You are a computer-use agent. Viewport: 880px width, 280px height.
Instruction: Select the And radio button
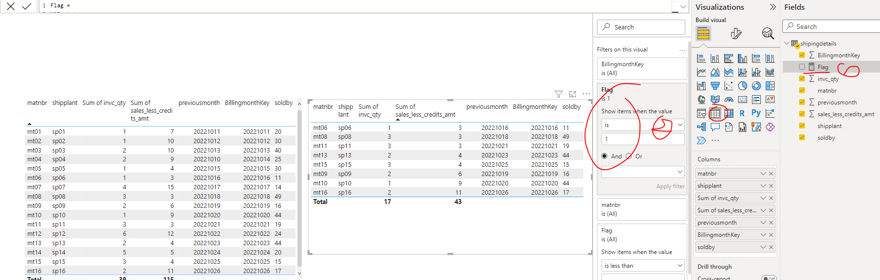604,156
